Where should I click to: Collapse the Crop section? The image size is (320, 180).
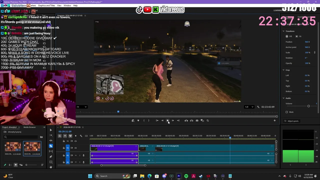pyautogui.click(x=283, y=70)
